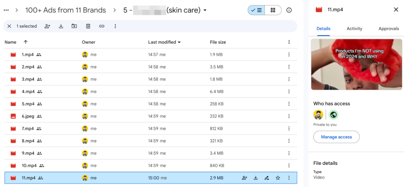
Task: Copy link using the link icon
Action: (x=102, y=26)
